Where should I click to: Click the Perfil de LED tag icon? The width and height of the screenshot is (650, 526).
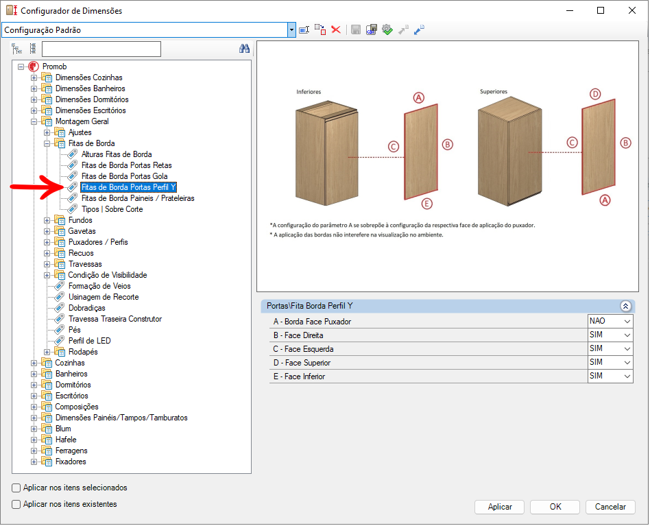point(60,341)
